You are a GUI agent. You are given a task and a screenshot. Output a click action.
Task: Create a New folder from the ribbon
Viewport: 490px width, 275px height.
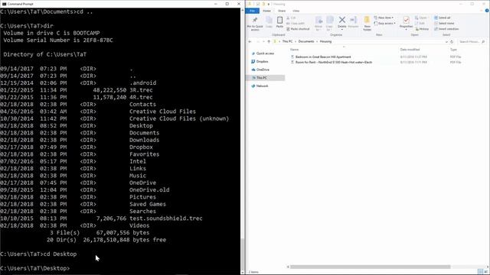pos(367,24)
